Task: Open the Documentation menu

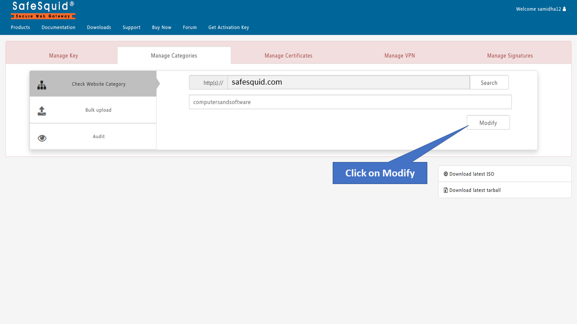Action: (59, 27)
